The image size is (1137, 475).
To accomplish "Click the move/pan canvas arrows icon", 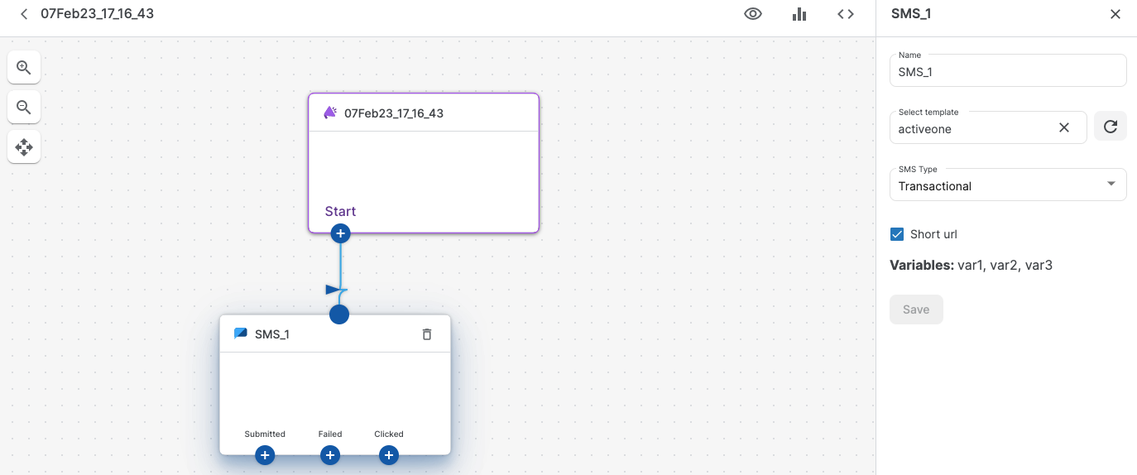I will 24,147.
